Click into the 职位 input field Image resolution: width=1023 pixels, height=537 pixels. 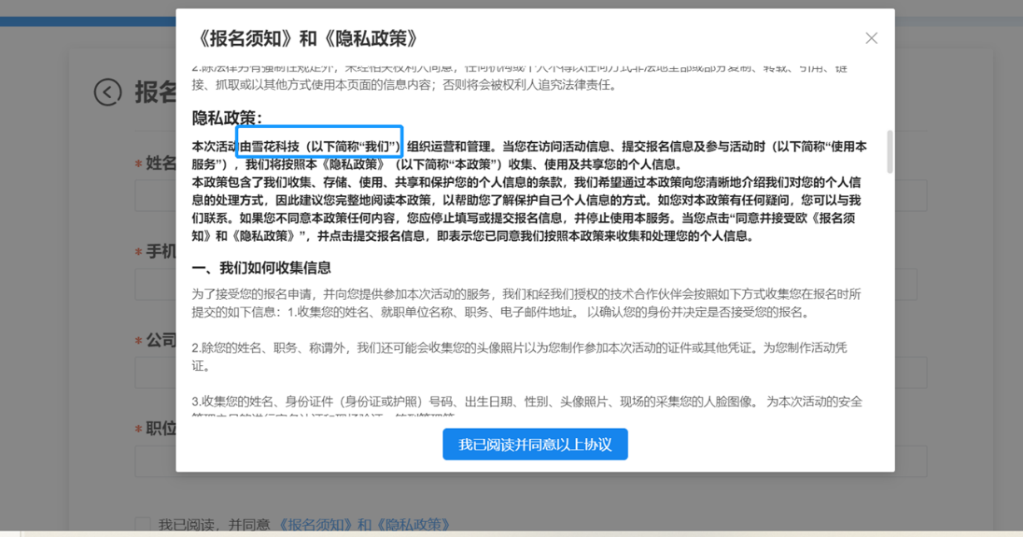point(911,461)
